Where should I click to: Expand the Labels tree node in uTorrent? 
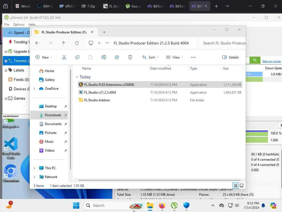pos(6,70)
